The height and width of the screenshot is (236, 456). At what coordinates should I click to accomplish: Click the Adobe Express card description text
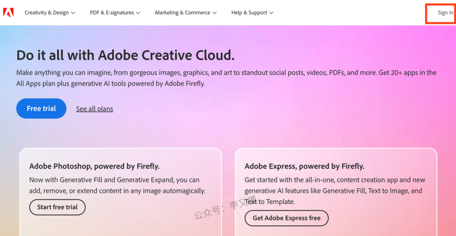[334, 191]
